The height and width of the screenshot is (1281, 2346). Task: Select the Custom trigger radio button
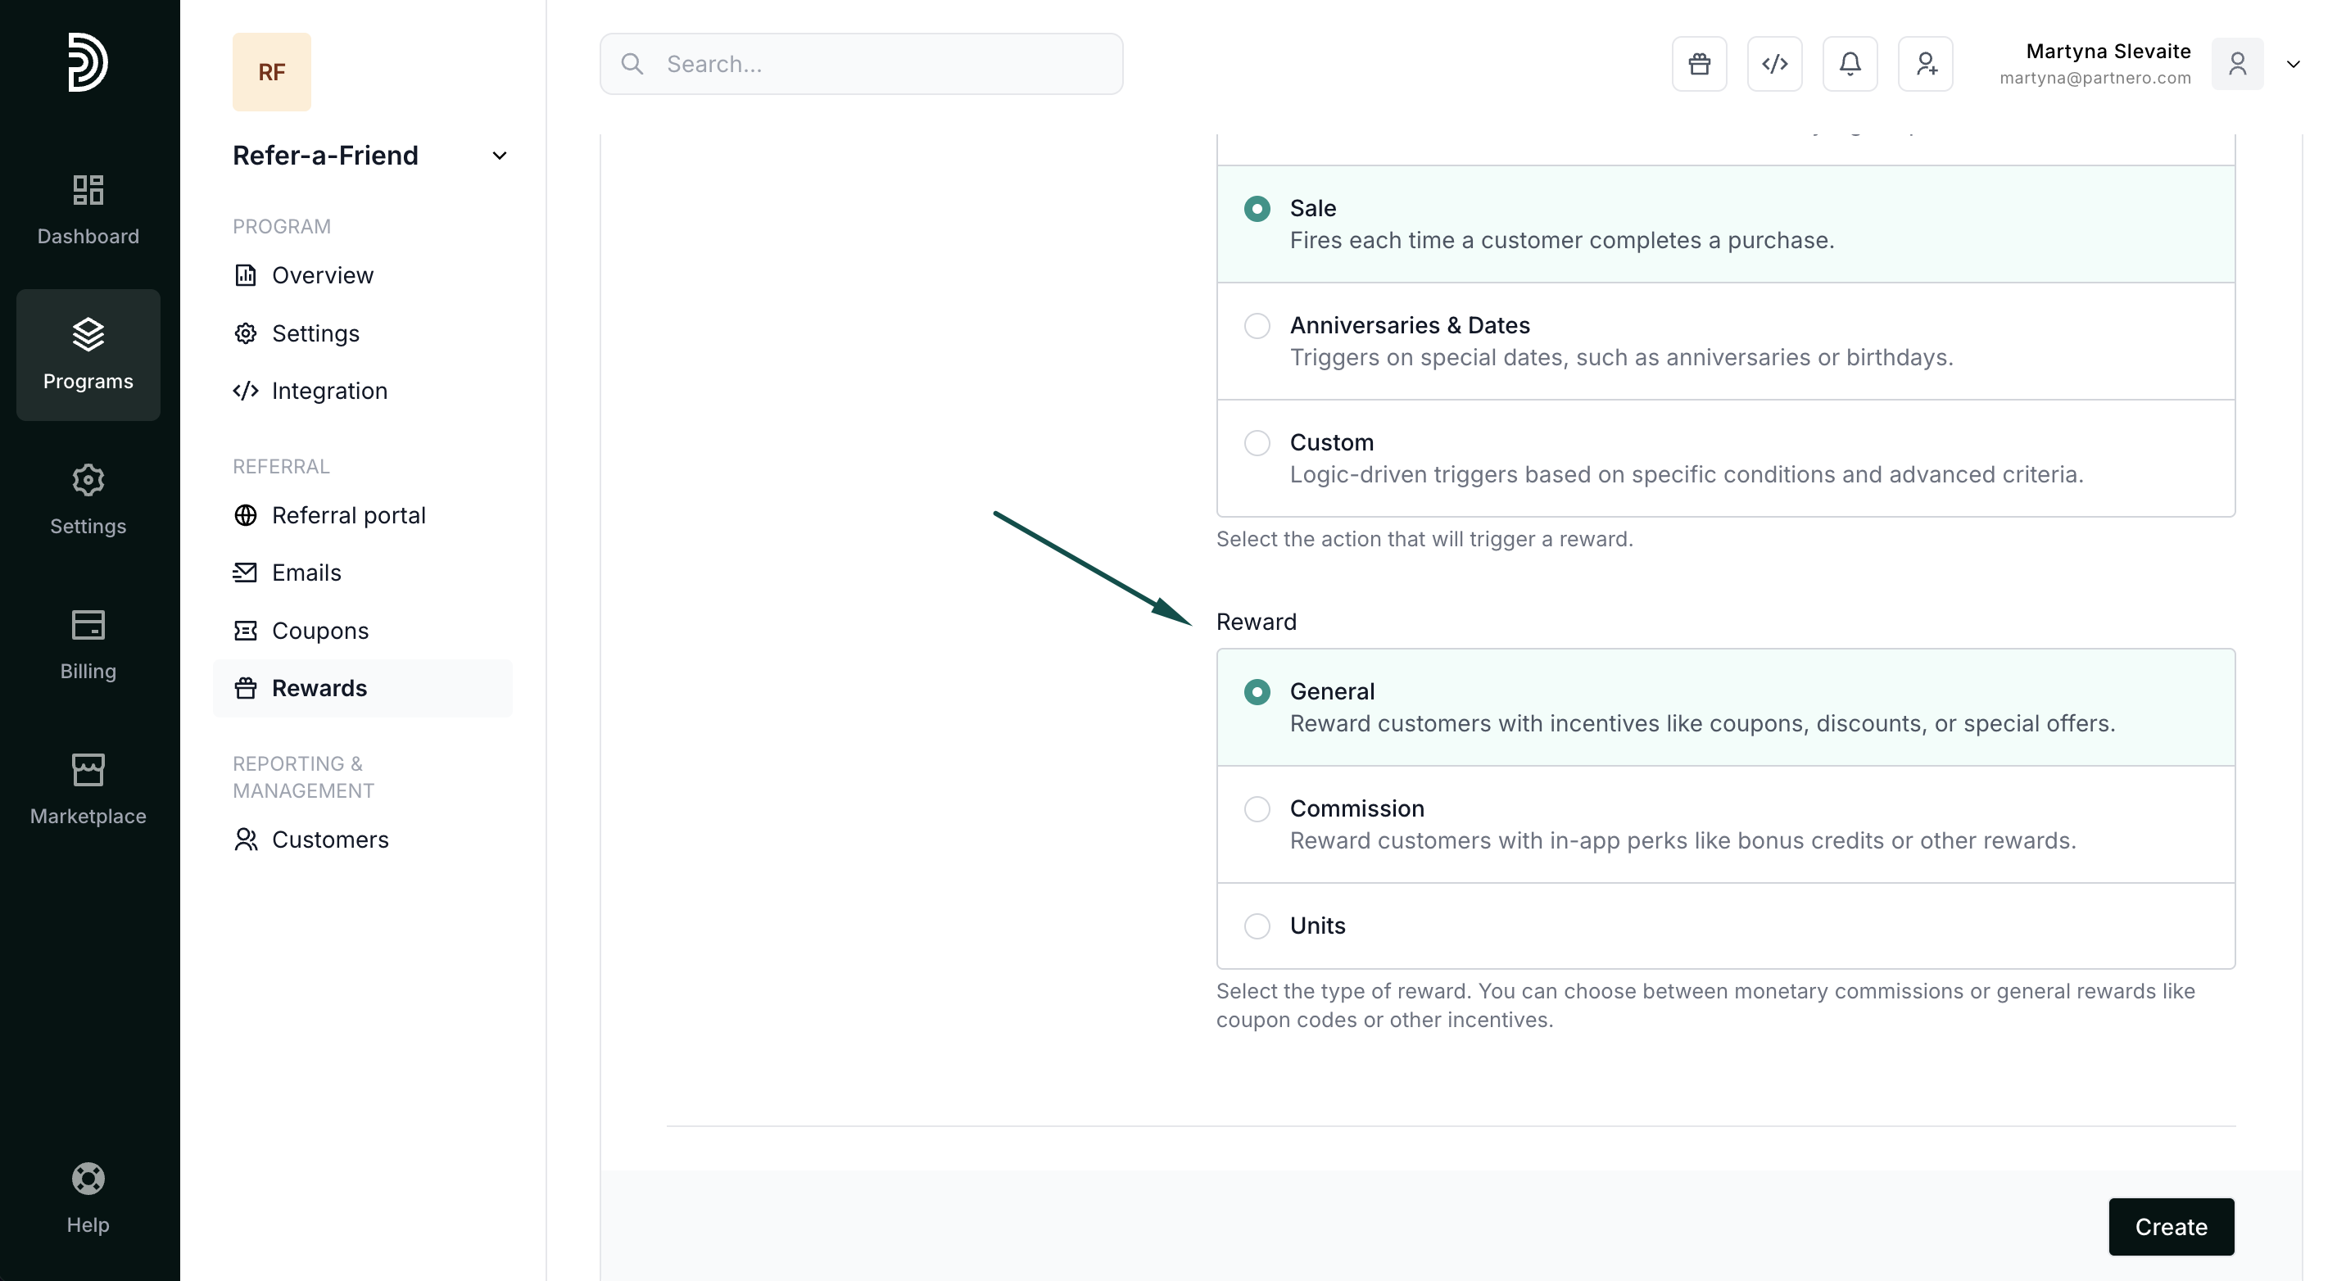point(1257,443)
